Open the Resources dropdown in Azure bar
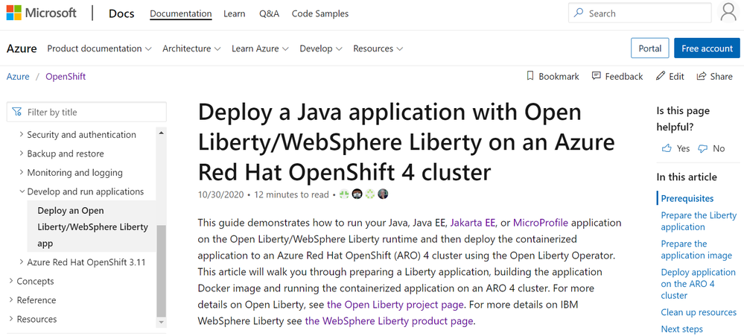The width and height of the screenshot is (744, 336). 378,48
